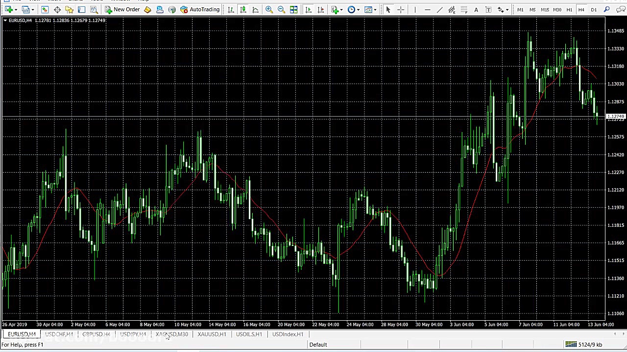627x352 pixels.
Task: Switch chart to D1 timeframe
Action: [594, 9]
